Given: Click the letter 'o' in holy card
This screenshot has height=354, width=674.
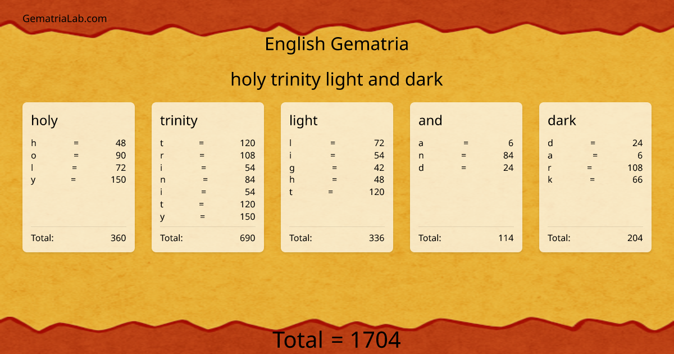Looking at the screenshot, I should pyautogui.click(x=34, y=156).
